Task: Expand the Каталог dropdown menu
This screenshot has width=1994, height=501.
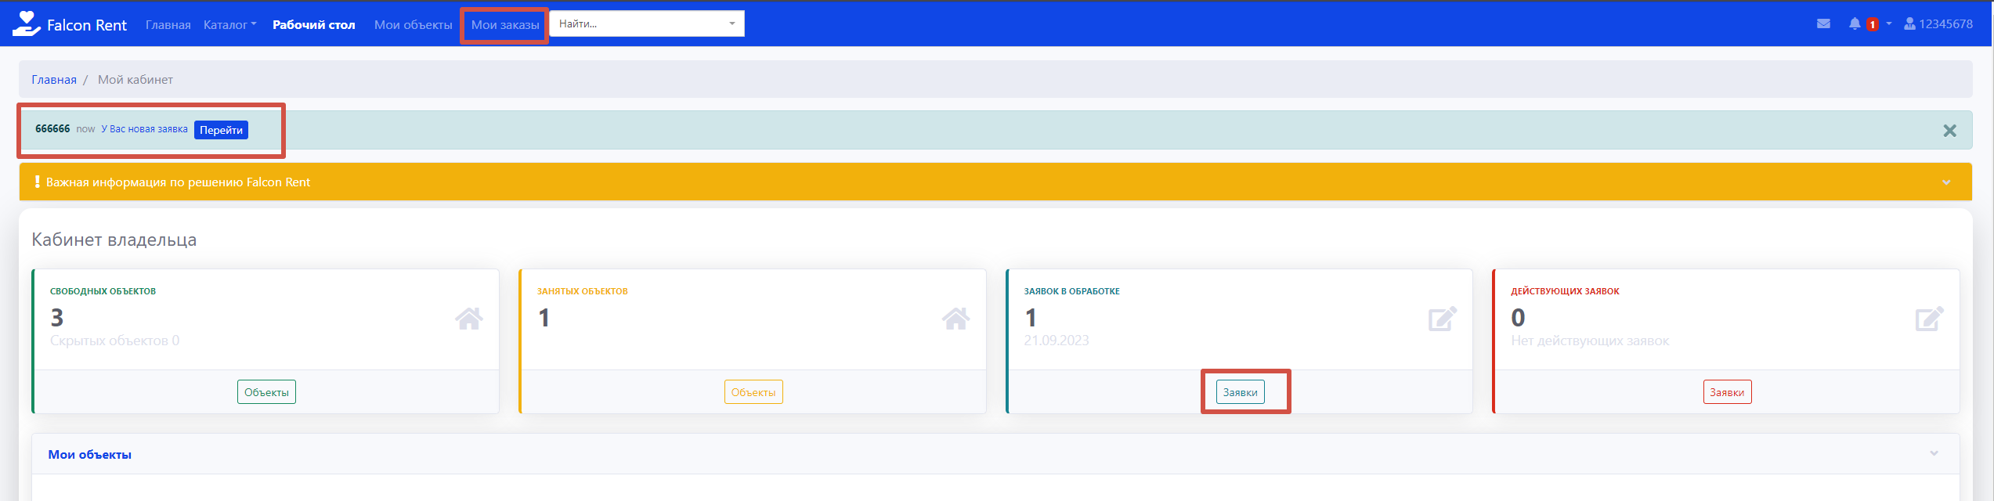Action: point(229,25)
